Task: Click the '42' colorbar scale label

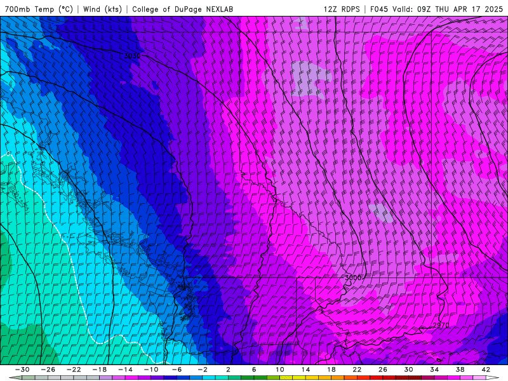Action: click(486, 370)
